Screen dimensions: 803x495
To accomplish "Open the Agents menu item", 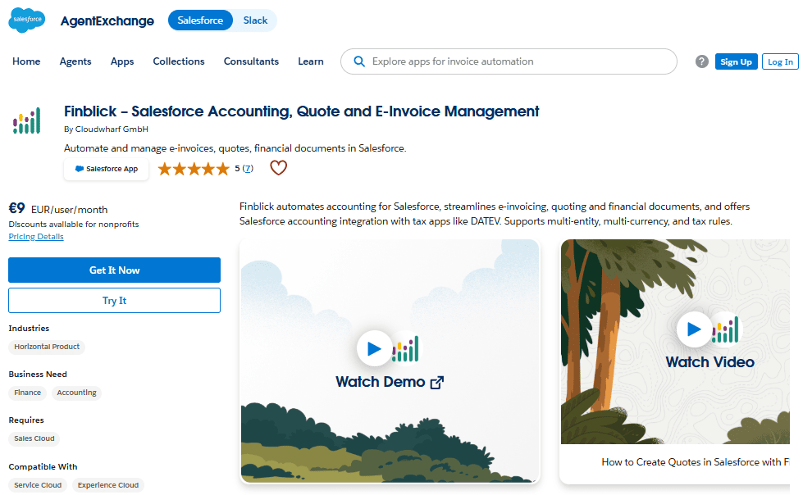I will pos(75,61).
